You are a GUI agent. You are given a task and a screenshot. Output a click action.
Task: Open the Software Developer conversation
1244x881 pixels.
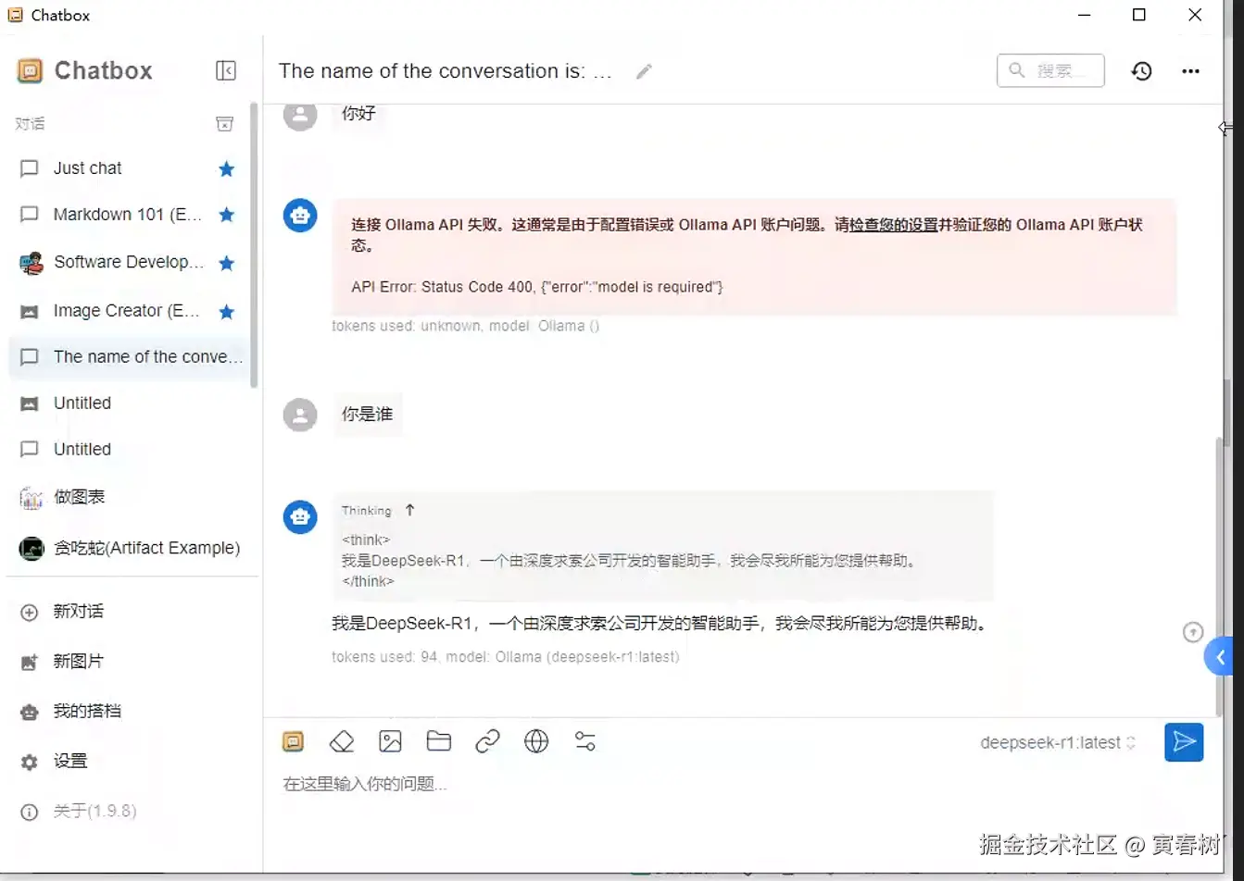pos(130,263)
